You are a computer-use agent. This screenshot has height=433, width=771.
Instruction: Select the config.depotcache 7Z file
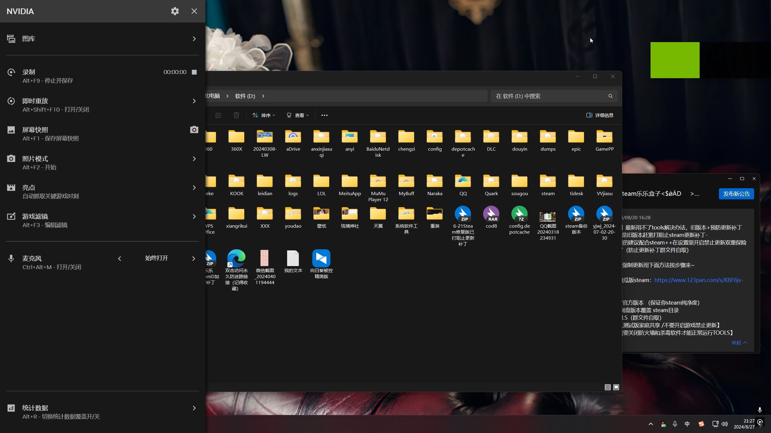(520, 220)
